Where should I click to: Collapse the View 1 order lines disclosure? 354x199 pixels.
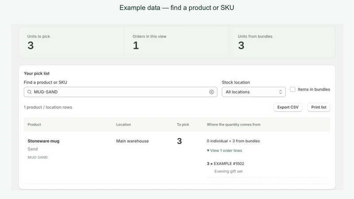tap(224, 150)
